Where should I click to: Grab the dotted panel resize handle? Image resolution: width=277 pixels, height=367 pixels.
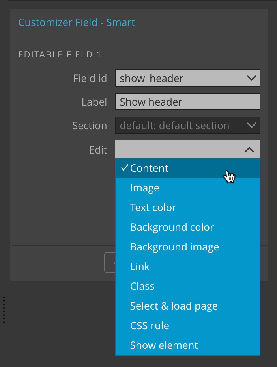click(x=4, y=310)
